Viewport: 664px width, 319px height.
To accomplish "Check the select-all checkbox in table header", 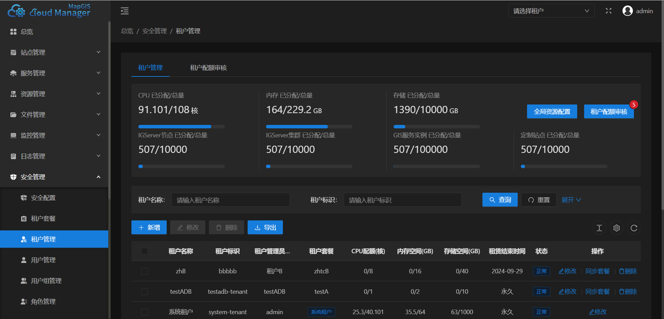I will (144, 251).
